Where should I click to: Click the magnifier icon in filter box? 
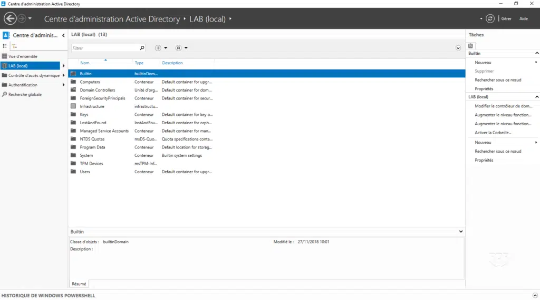coord(142,48)
